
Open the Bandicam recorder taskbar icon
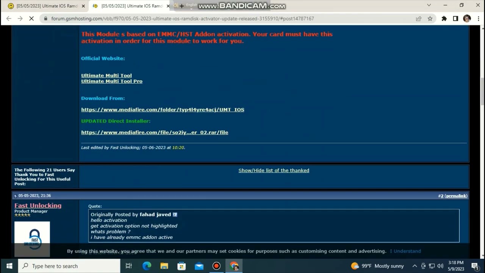point(216,266)
